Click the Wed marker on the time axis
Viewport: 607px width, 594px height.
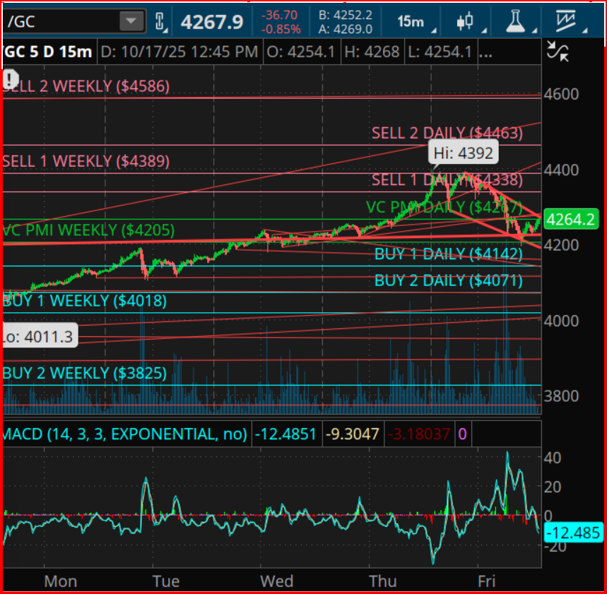[x=277, y=581]
